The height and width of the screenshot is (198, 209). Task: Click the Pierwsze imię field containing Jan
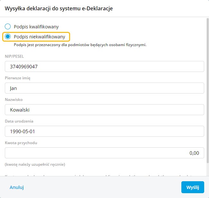[104, 88]
